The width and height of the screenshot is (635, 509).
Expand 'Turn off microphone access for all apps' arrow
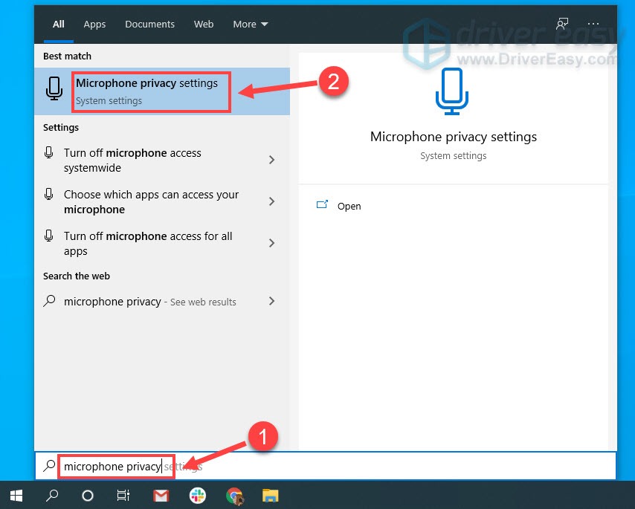271,243
